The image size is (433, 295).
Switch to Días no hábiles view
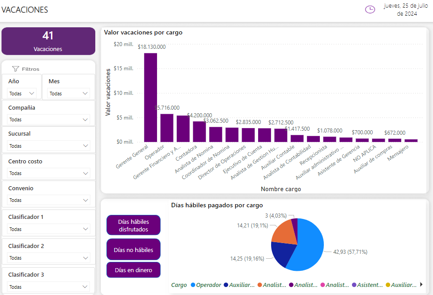(133, 250)
